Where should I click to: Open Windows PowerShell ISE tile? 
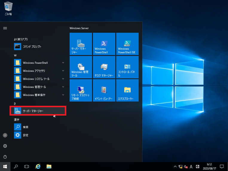[x=127, y=44]
